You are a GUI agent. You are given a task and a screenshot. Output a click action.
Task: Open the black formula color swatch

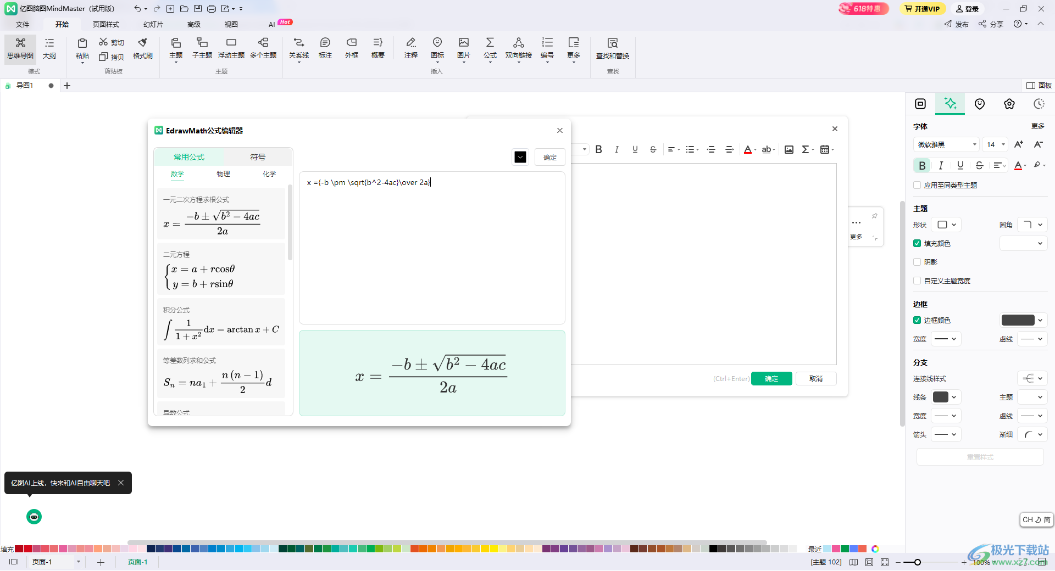520,157
